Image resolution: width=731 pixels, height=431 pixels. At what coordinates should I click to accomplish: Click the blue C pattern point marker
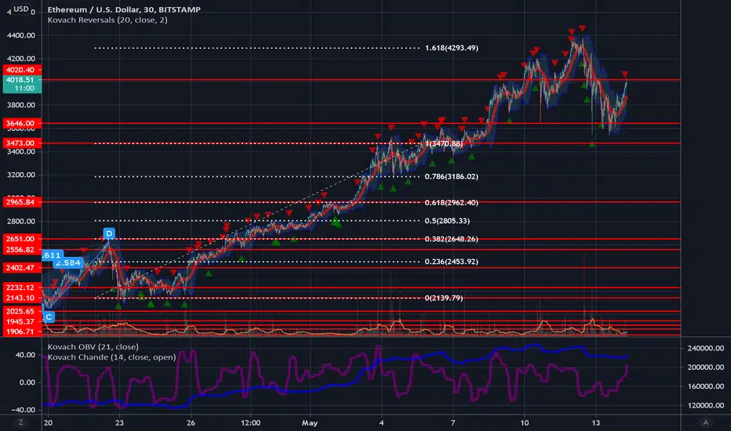(49, 317)
